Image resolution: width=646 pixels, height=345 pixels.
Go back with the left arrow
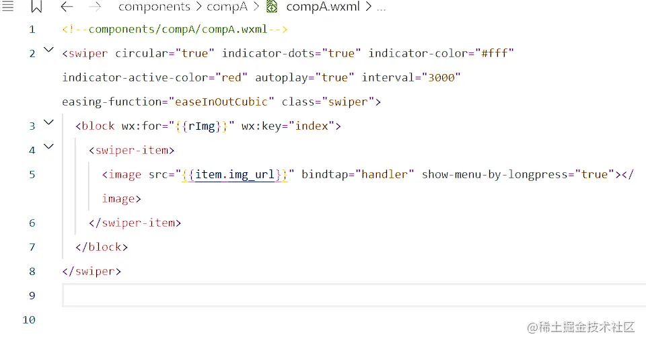pyautogui.click(x=67, y=7)
